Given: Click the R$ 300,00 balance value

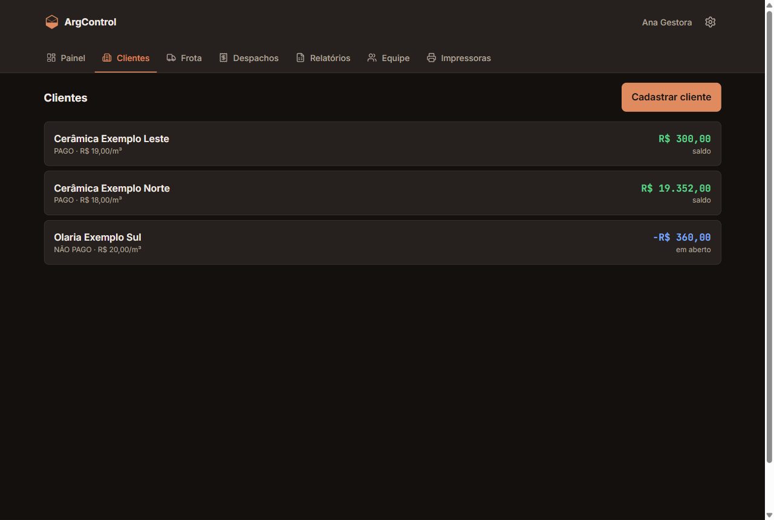Looking at the screenshot, I should [685, 139].
